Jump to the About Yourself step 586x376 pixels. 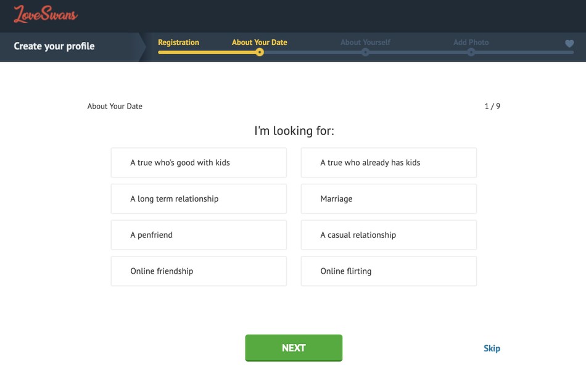(365, 42)
